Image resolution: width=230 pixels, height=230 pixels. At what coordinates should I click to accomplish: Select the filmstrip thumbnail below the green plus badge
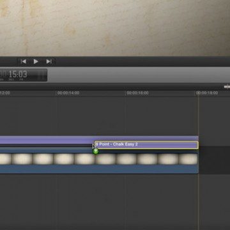105,159
